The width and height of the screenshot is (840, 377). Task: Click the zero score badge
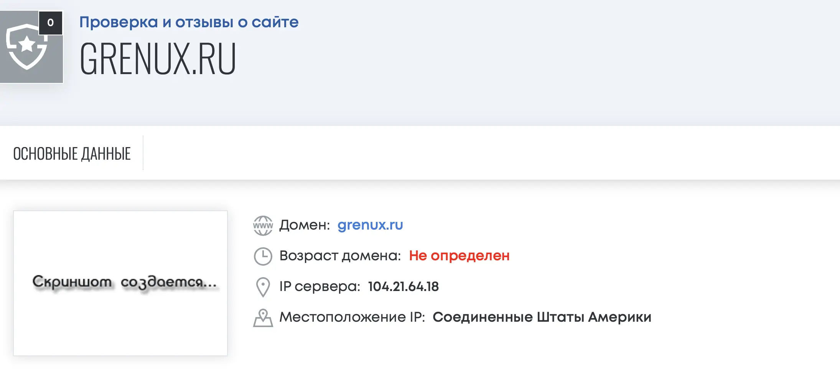click(51, 23)
